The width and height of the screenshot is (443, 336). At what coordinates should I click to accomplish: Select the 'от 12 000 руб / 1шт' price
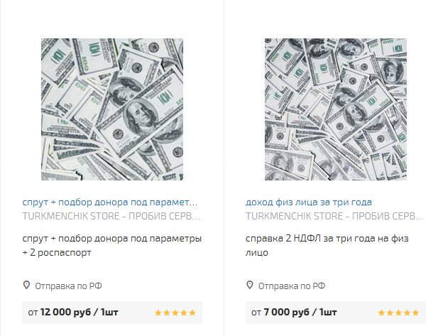pos(71,313)
